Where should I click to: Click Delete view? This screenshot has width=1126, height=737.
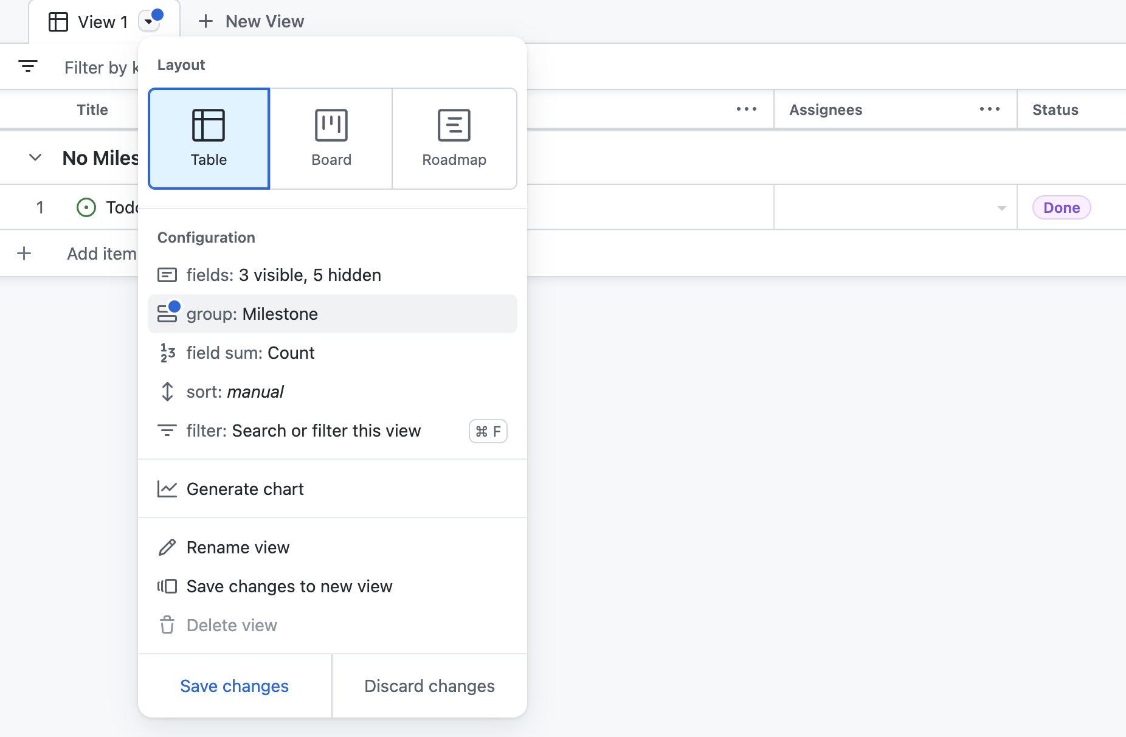click(332, 625)
